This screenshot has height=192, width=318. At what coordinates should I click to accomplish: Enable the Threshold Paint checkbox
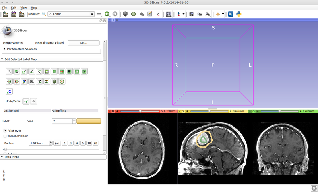click(x=5, y=136)
